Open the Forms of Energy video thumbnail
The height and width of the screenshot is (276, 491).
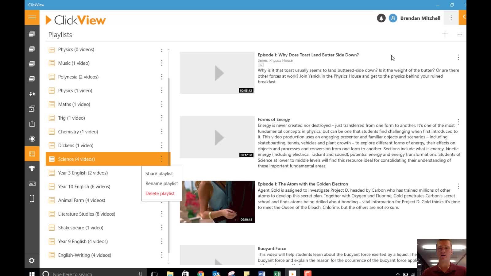217,137
